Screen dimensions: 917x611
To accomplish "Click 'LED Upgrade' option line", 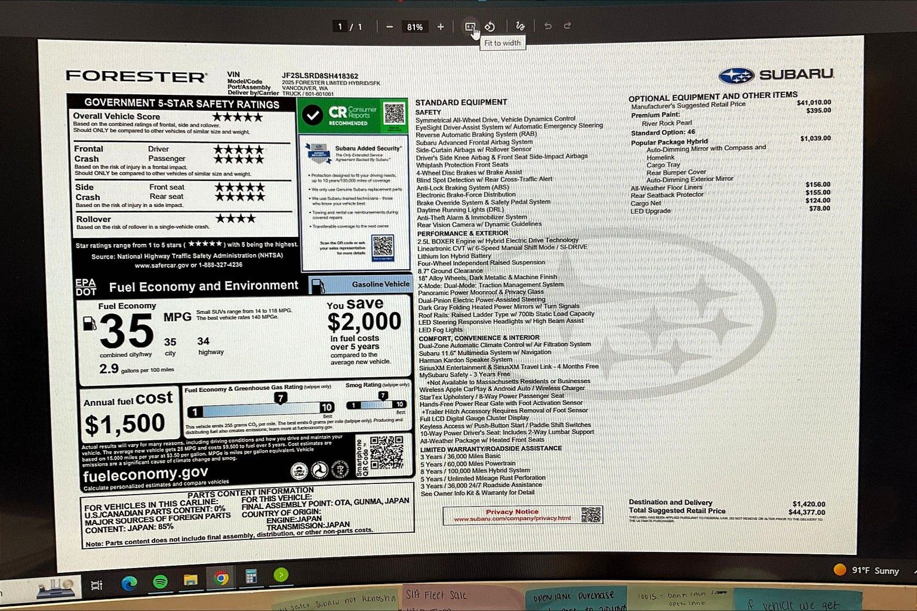I will tap(650, 211).
